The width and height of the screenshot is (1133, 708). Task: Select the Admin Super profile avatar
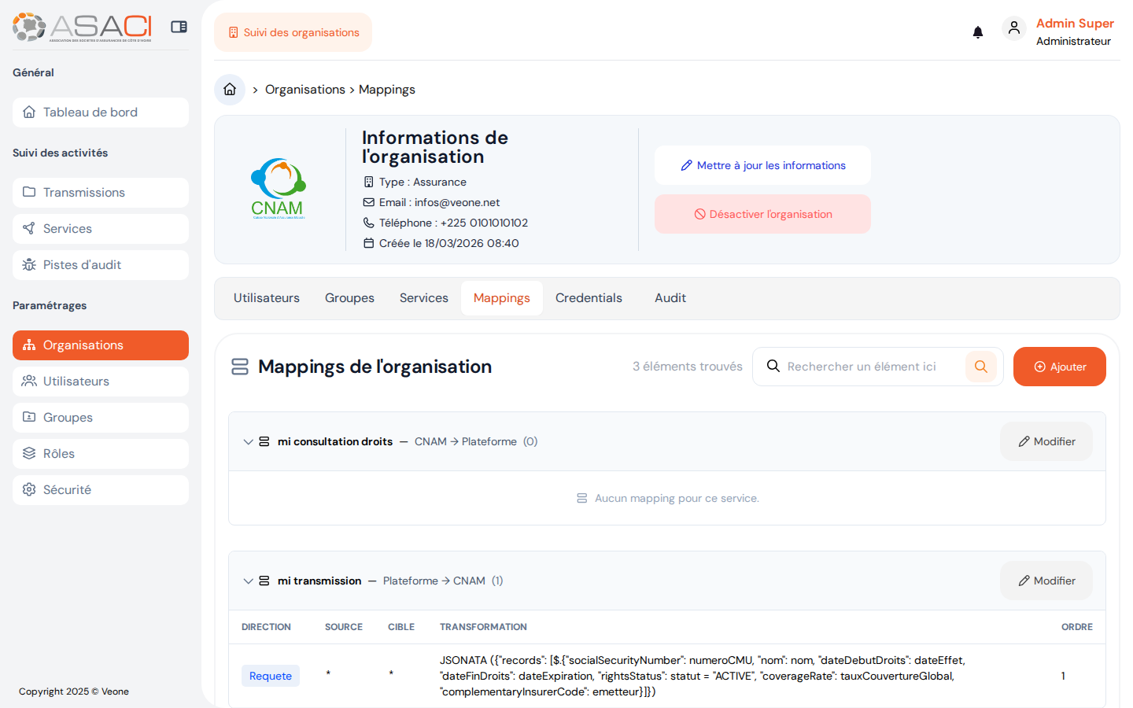pos(1014,28)
